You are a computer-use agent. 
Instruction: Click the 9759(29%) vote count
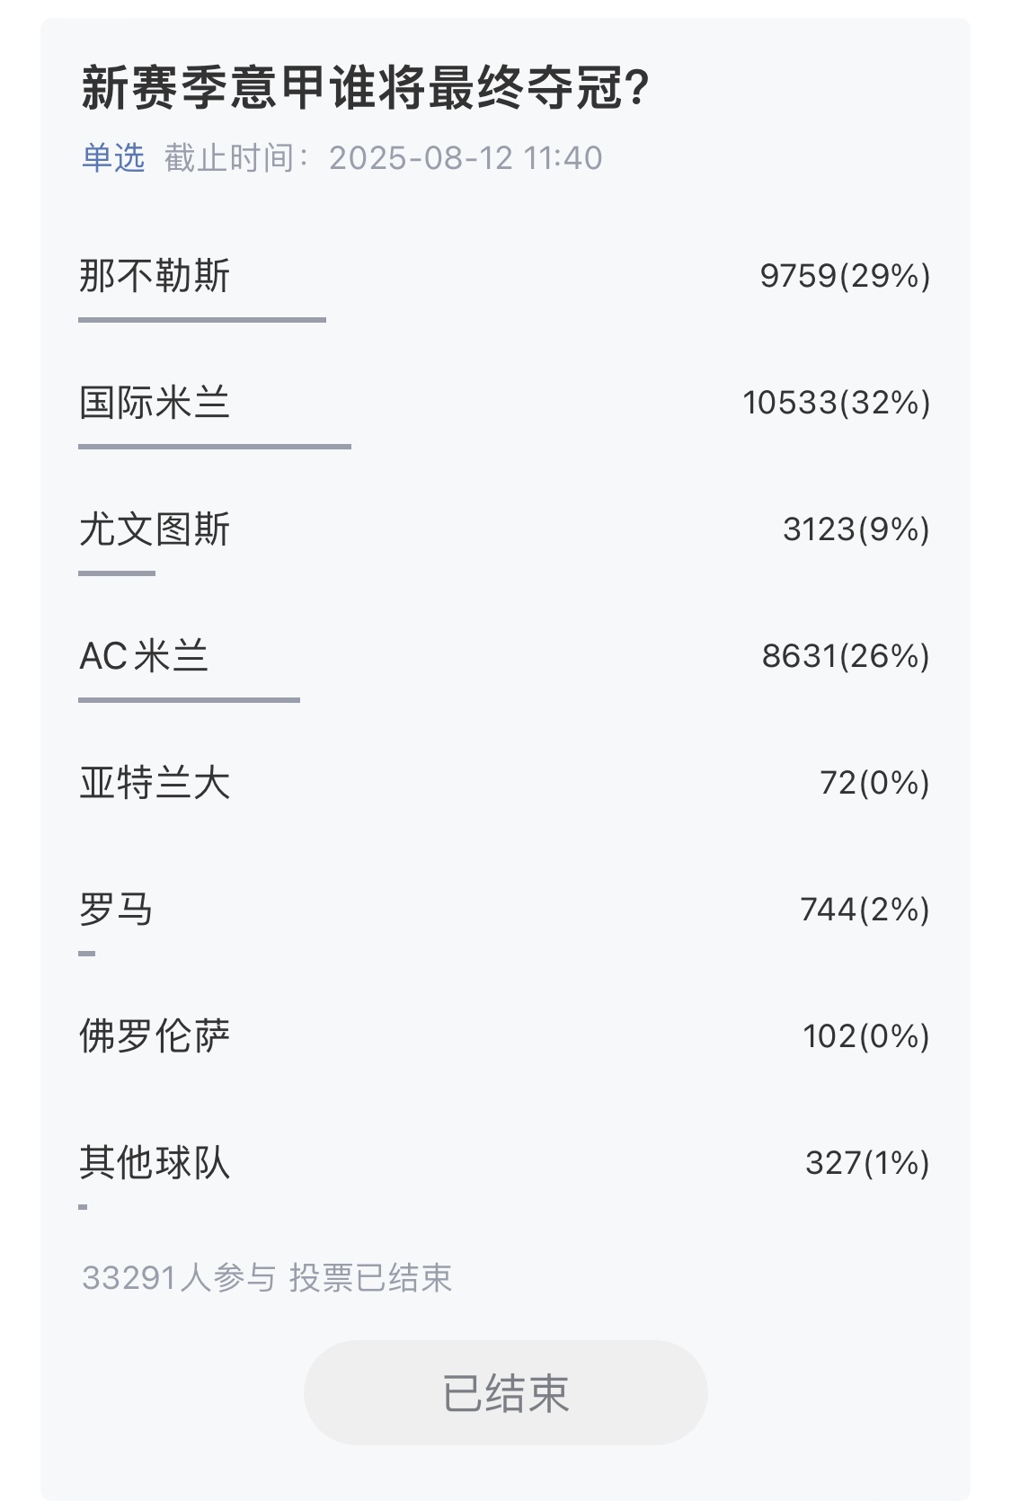[x=845, y=275]
